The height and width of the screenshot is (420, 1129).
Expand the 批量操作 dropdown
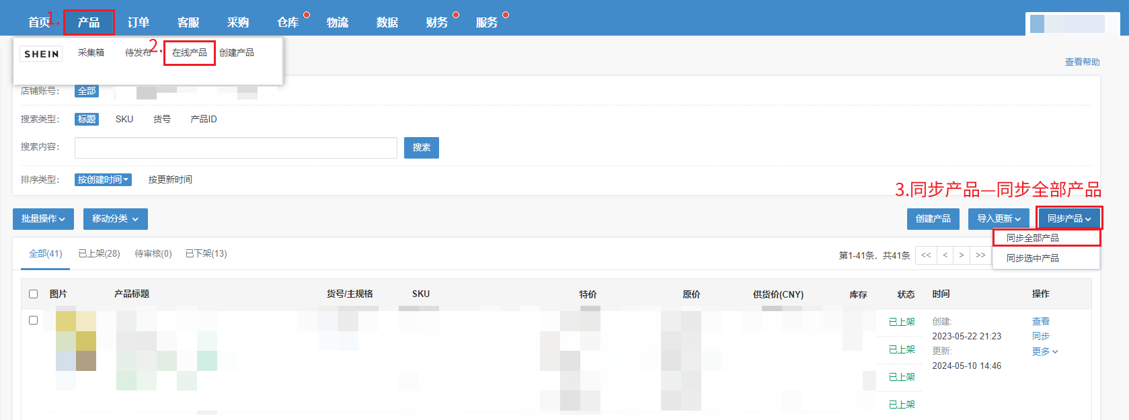(43, 219)
